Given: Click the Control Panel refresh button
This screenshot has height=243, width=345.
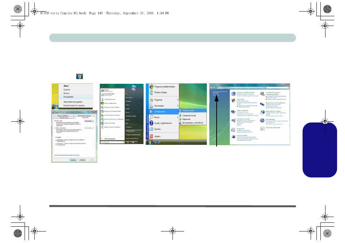Looking at the screenshot, I should tap(264, 88).
